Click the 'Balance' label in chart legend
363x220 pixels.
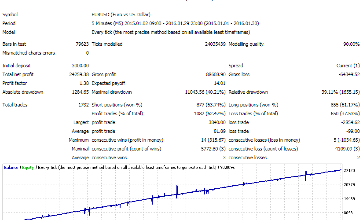click(x=11, y=167)
